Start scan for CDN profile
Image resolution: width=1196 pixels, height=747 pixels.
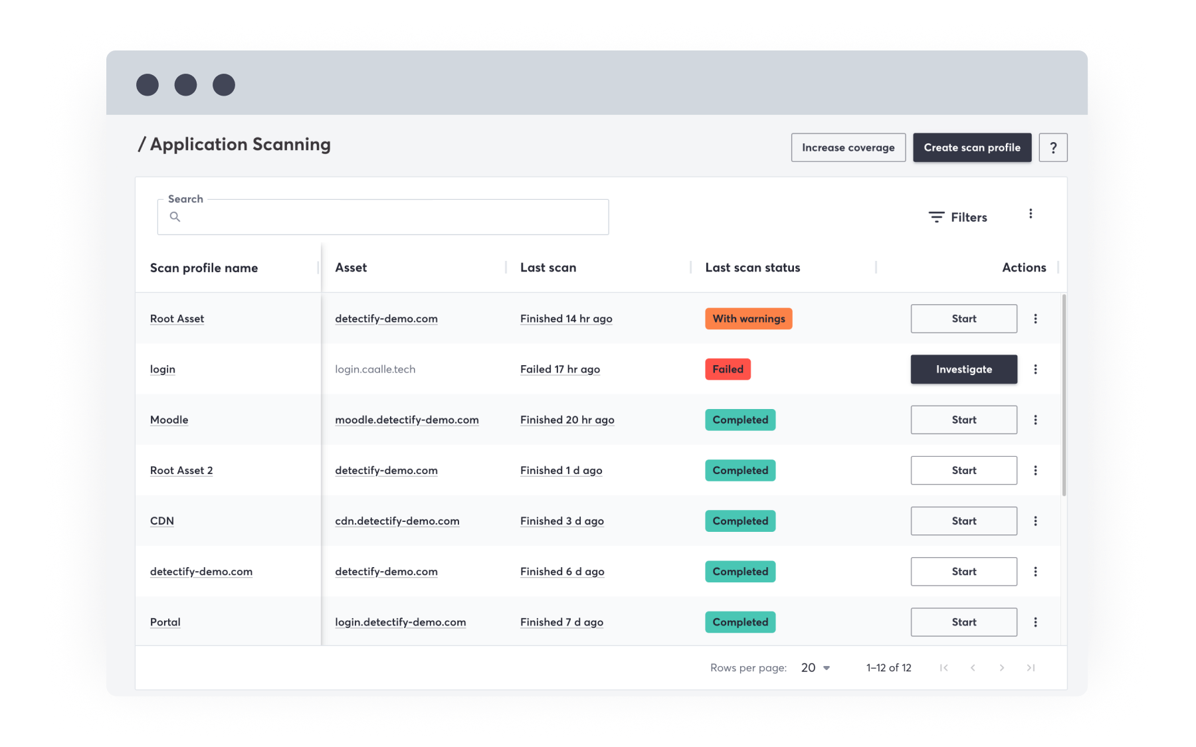(x=963, y=521)
